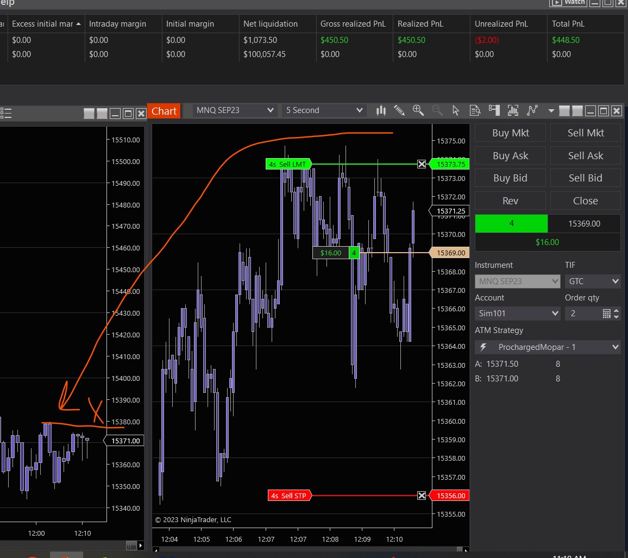Click the Close position button
The height and width of the screenshot is (558, 628).
pos(585,200)
